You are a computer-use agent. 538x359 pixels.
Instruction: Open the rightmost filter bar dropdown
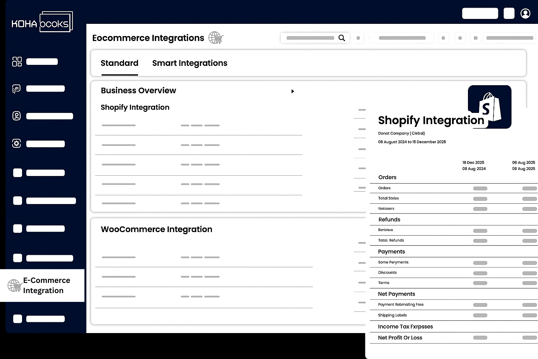[x=510, y=38]
